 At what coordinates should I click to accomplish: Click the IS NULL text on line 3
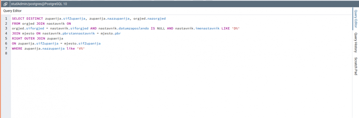(158, 29)
